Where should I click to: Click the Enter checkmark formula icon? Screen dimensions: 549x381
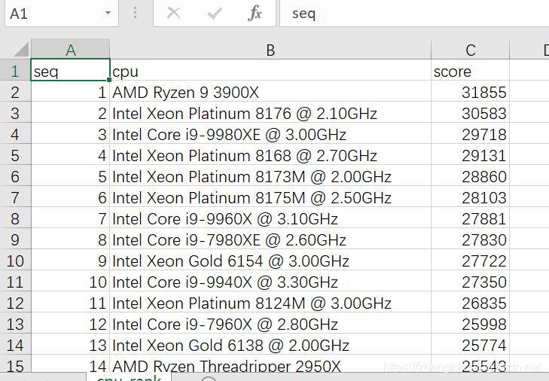pyautogui.click(x=215, y=14)
